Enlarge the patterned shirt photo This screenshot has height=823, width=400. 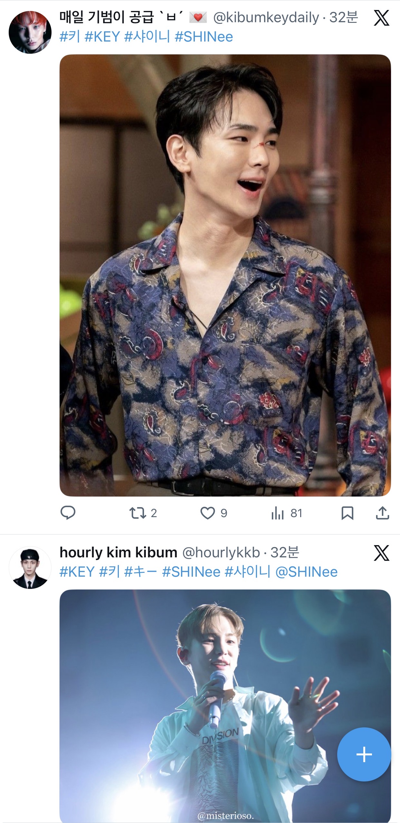pos(225,275)
